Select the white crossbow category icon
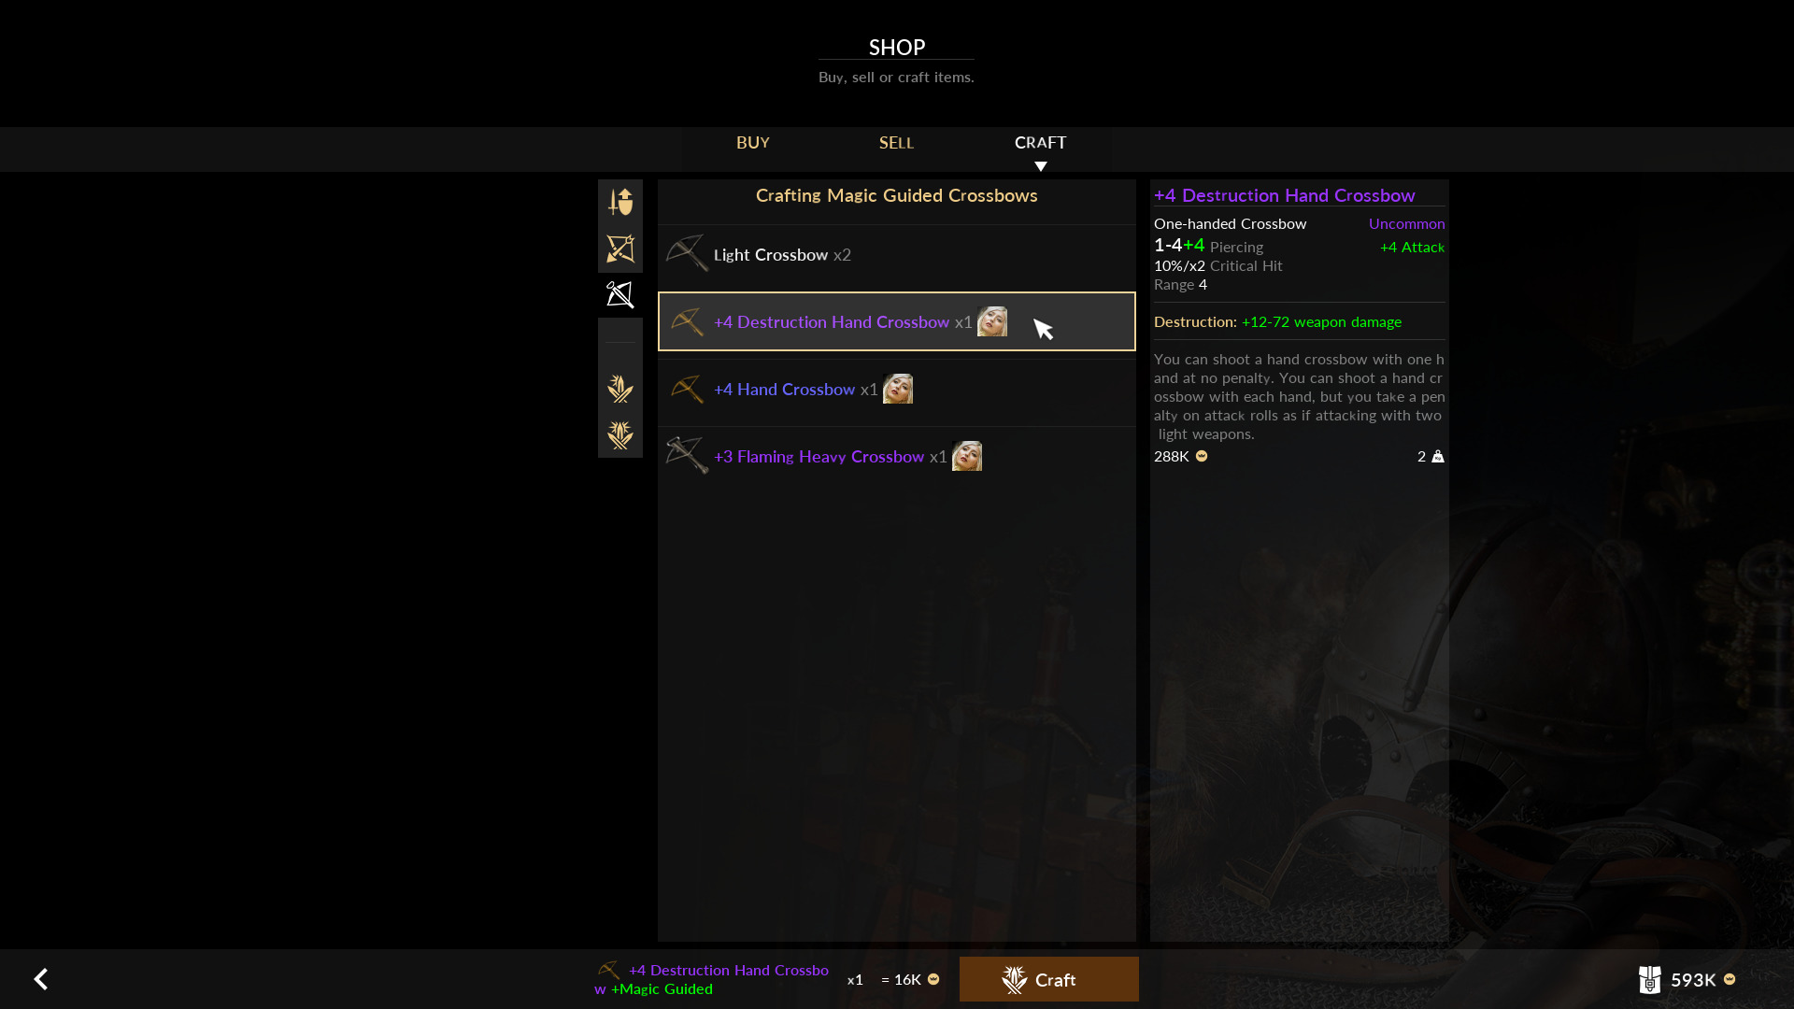The height and width of the screenshot is (1009, 1794). coord(620,295)
